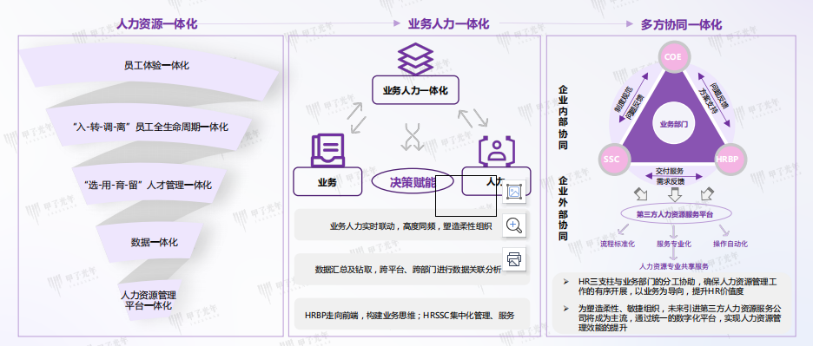Click the 企业外部协同 vertical label
The height and width of the screenshot is (346, 813).
(563, 208)
